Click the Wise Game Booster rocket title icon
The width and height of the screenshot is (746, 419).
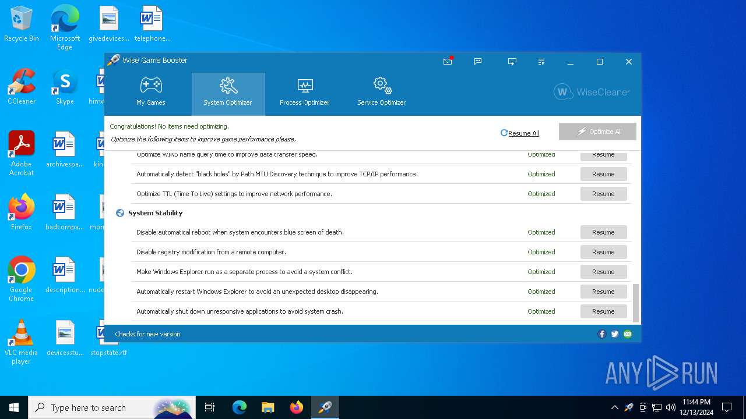coord(113,61)
